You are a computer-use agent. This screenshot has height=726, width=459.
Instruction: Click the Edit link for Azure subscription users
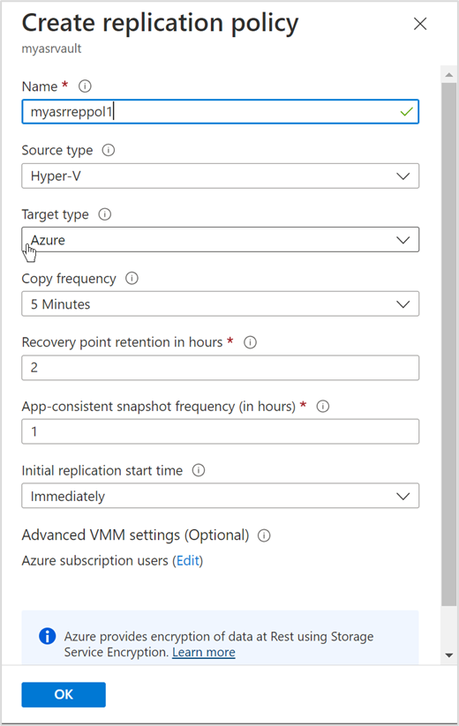[188, 561]
